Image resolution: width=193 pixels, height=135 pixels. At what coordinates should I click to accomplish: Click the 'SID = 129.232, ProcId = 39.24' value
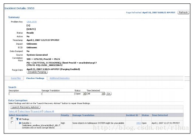[x=43, y=59]
